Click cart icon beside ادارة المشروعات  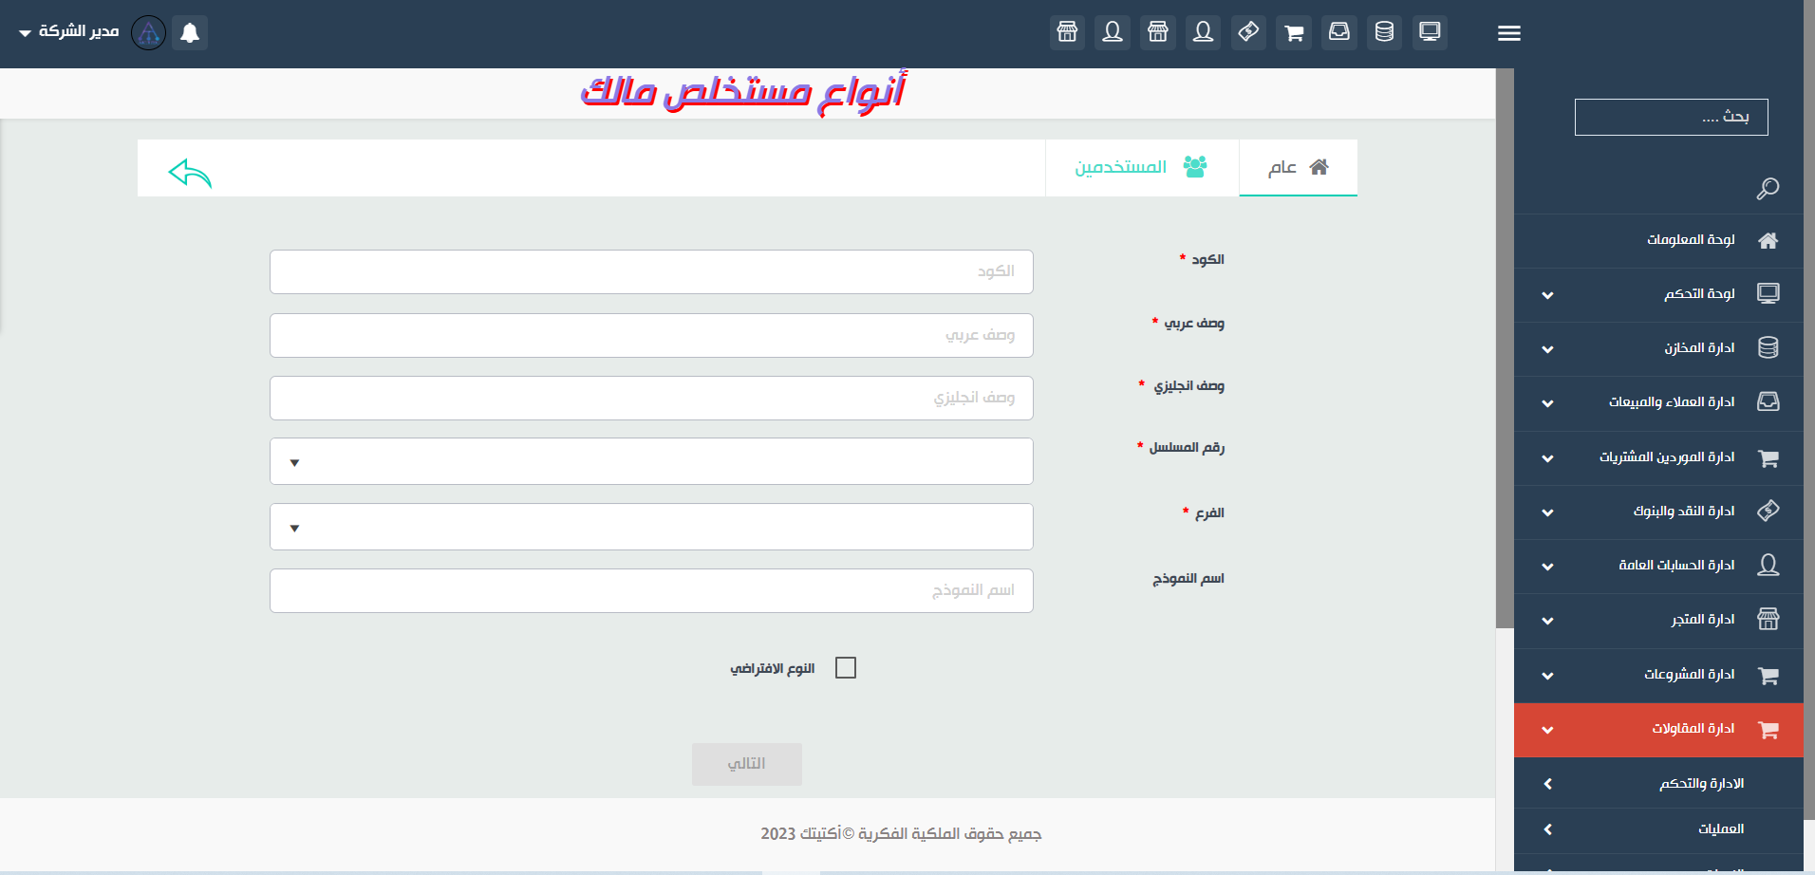point(1768,675)
